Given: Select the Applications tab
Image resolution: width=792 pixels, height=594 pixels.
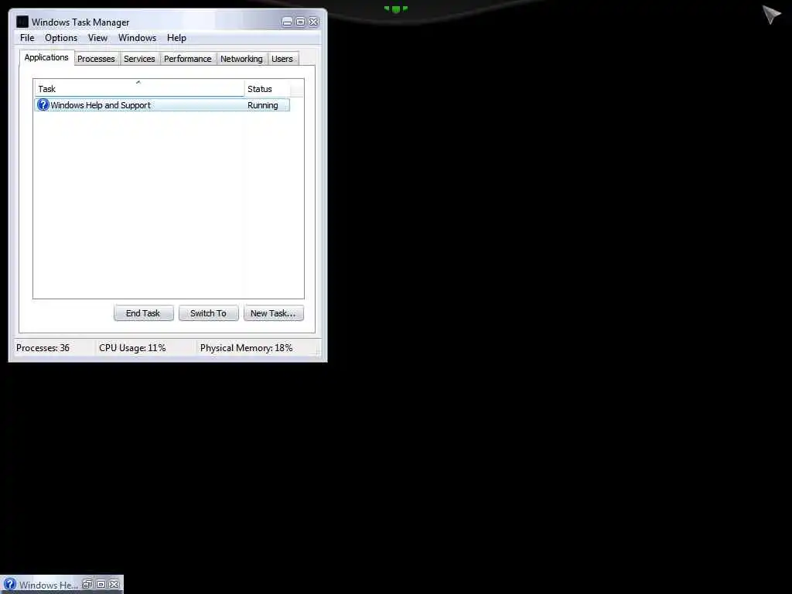Looking at the screenshot, I should tap(46, 57).
